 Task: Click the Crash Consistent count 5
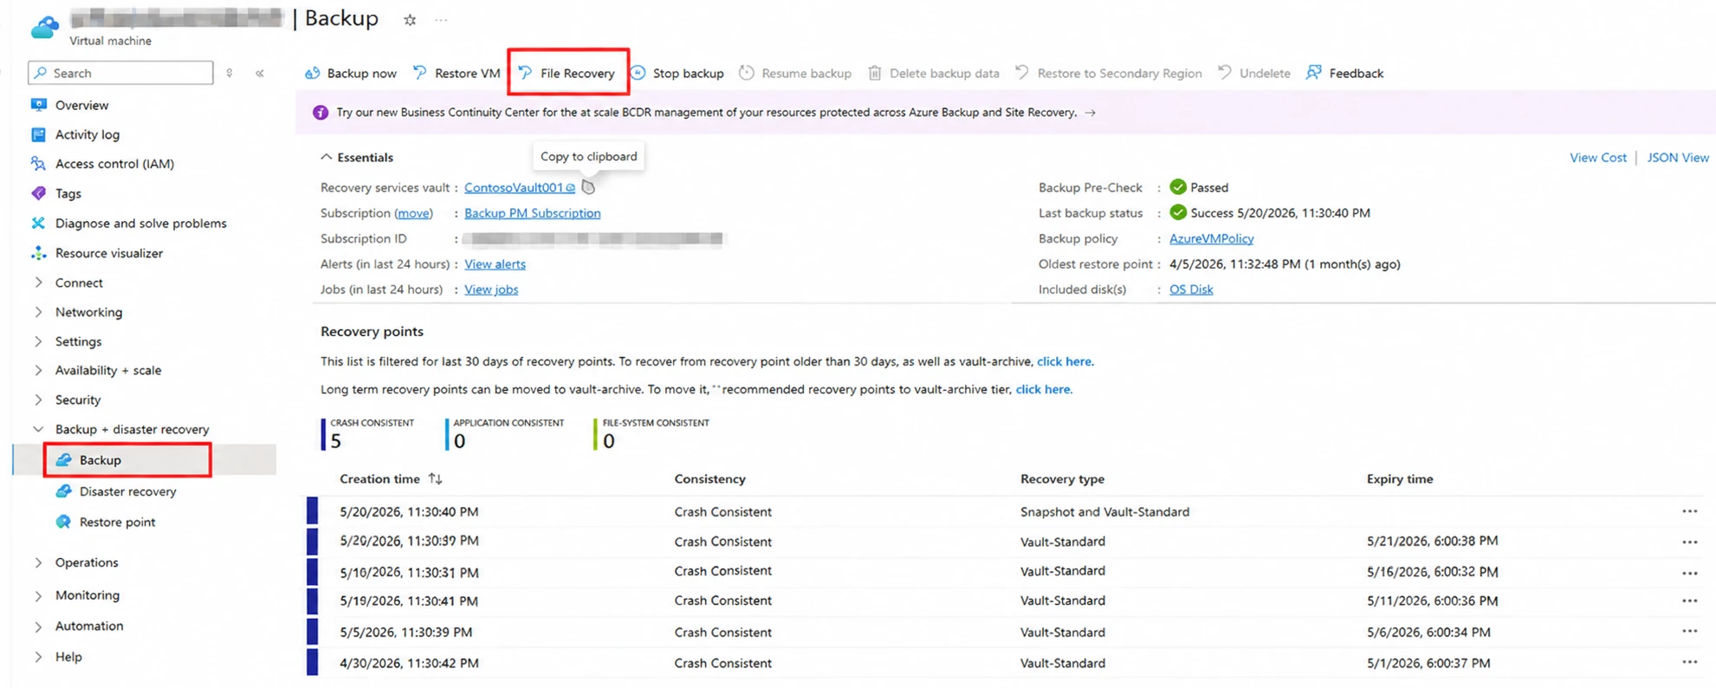tap(336, 441)
